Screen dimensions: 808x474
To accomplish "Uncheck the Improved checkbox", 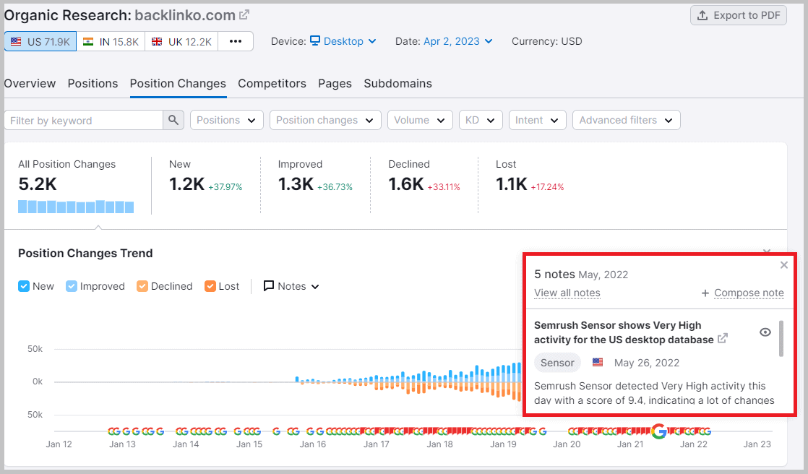I will coord(71,286).
